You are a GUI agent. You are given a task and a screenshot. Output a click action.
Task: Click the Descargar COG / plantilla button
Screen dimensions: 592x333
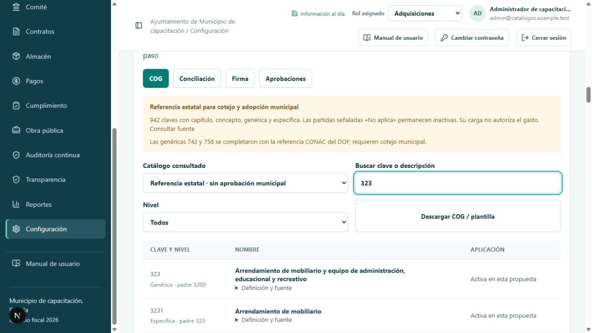click(458, 216)
